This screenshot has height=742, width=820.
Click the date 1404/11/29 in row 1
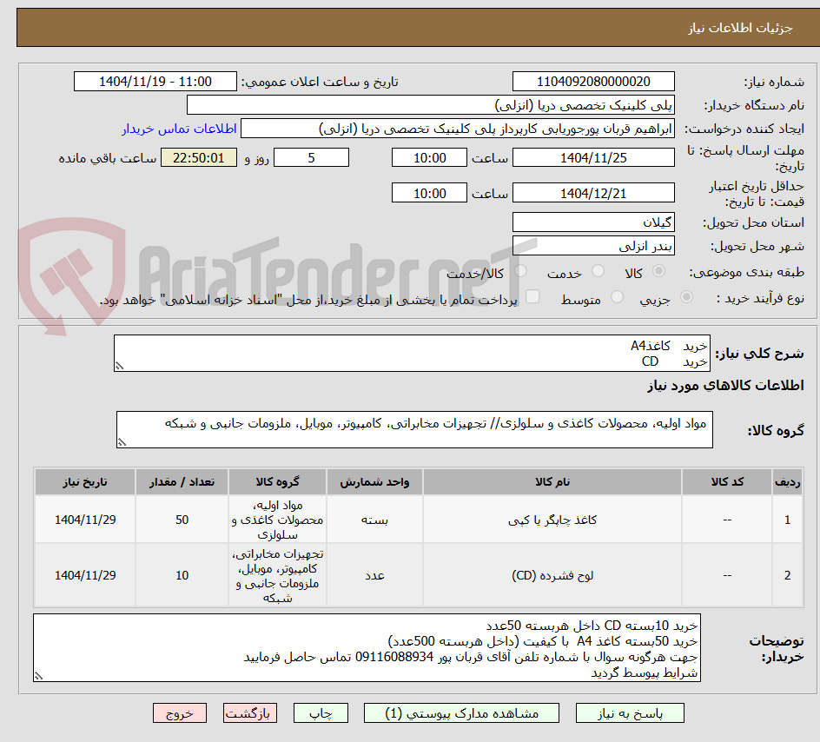click(85, 520)
